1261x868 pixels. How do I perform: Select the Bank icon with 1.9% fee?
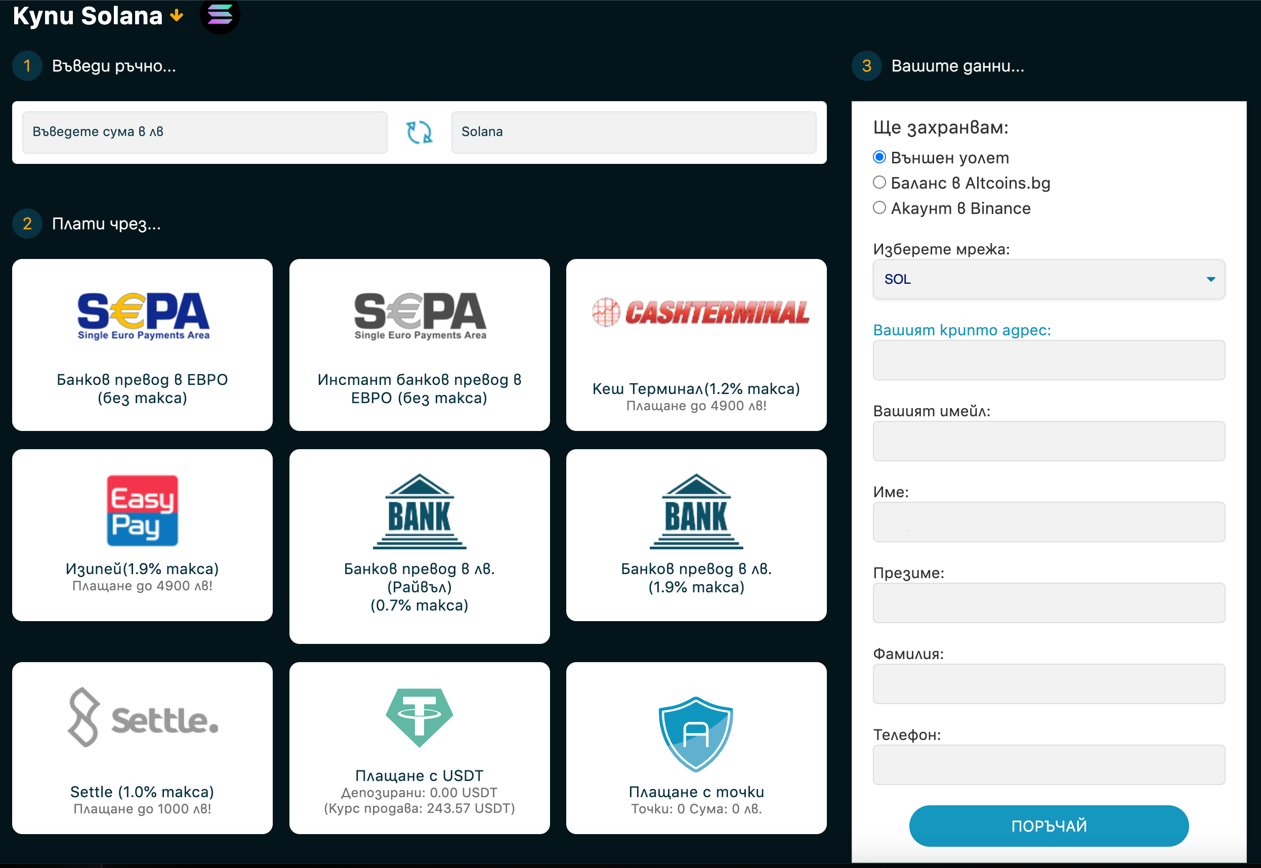click(x=696, y=511)
